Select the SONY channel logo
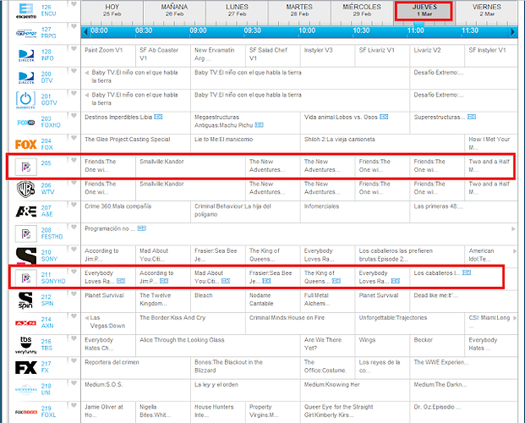The width and height of the screenshot is (525, 423). tap(25, 255)
